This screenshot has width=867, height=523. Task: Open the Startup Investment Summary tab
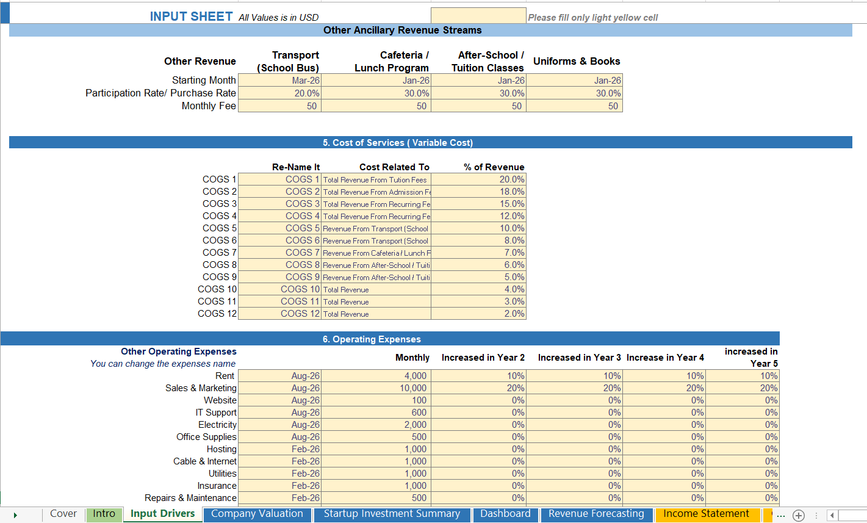(x=392, y=514)
